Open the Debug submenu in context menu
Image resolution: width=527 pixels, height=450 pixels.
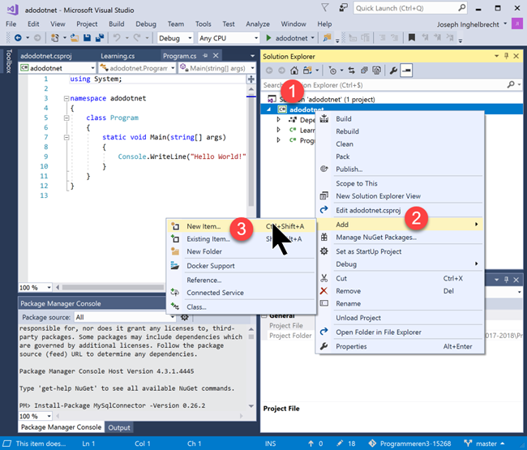pos(400,264)
